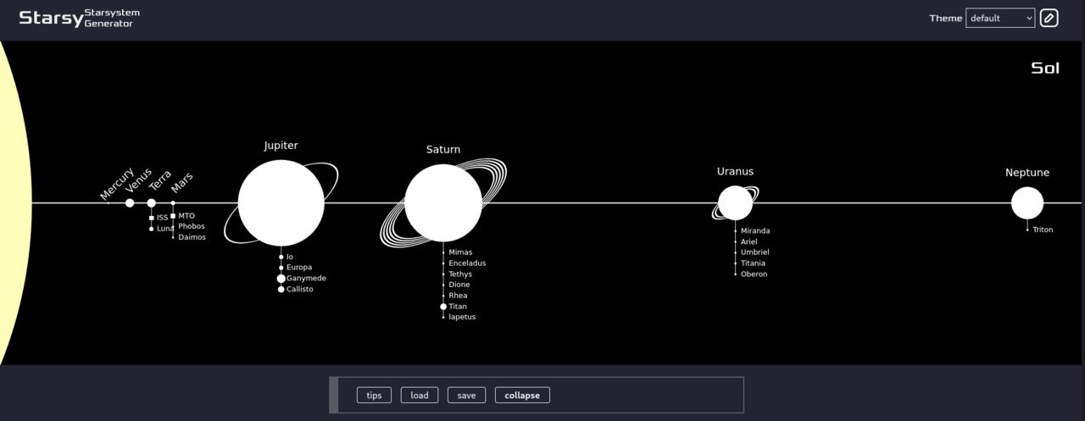Click the save button
The image size is (1085, 421).
pos(466,396)
